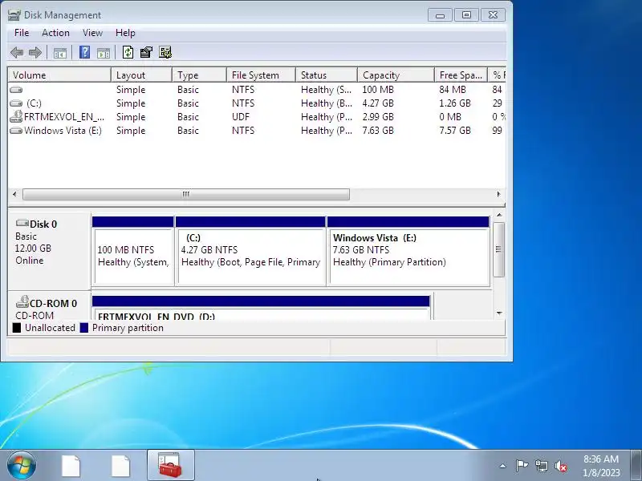Open the Action Center flag tray icon
This screenshot has height=481, width=642.
pos(521,466)
